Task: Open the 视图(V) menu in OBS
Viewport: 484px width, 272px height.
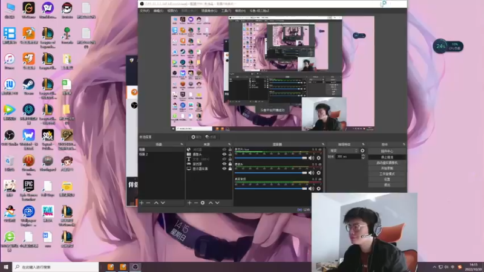Action: tap(172, 11)
